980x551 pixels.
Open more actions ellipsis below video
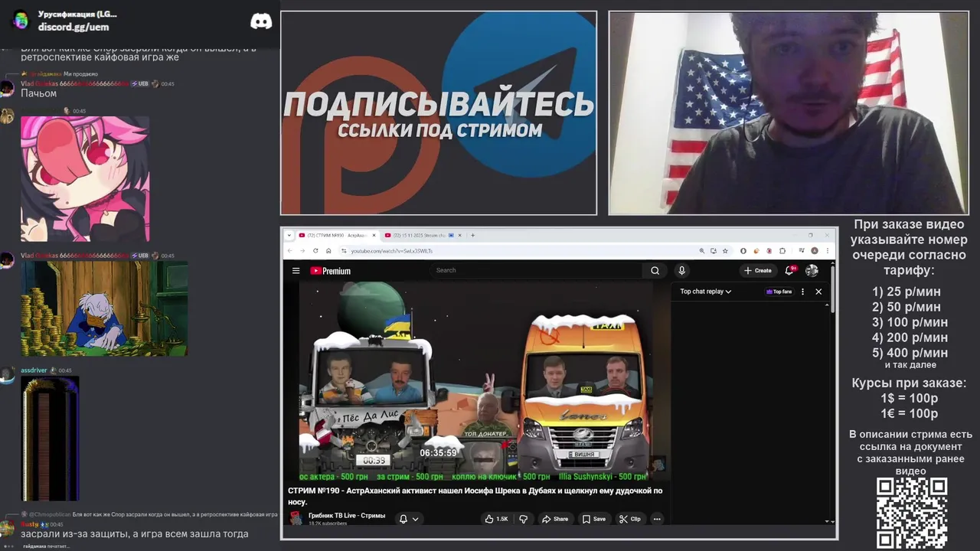[x=657, y=519]
